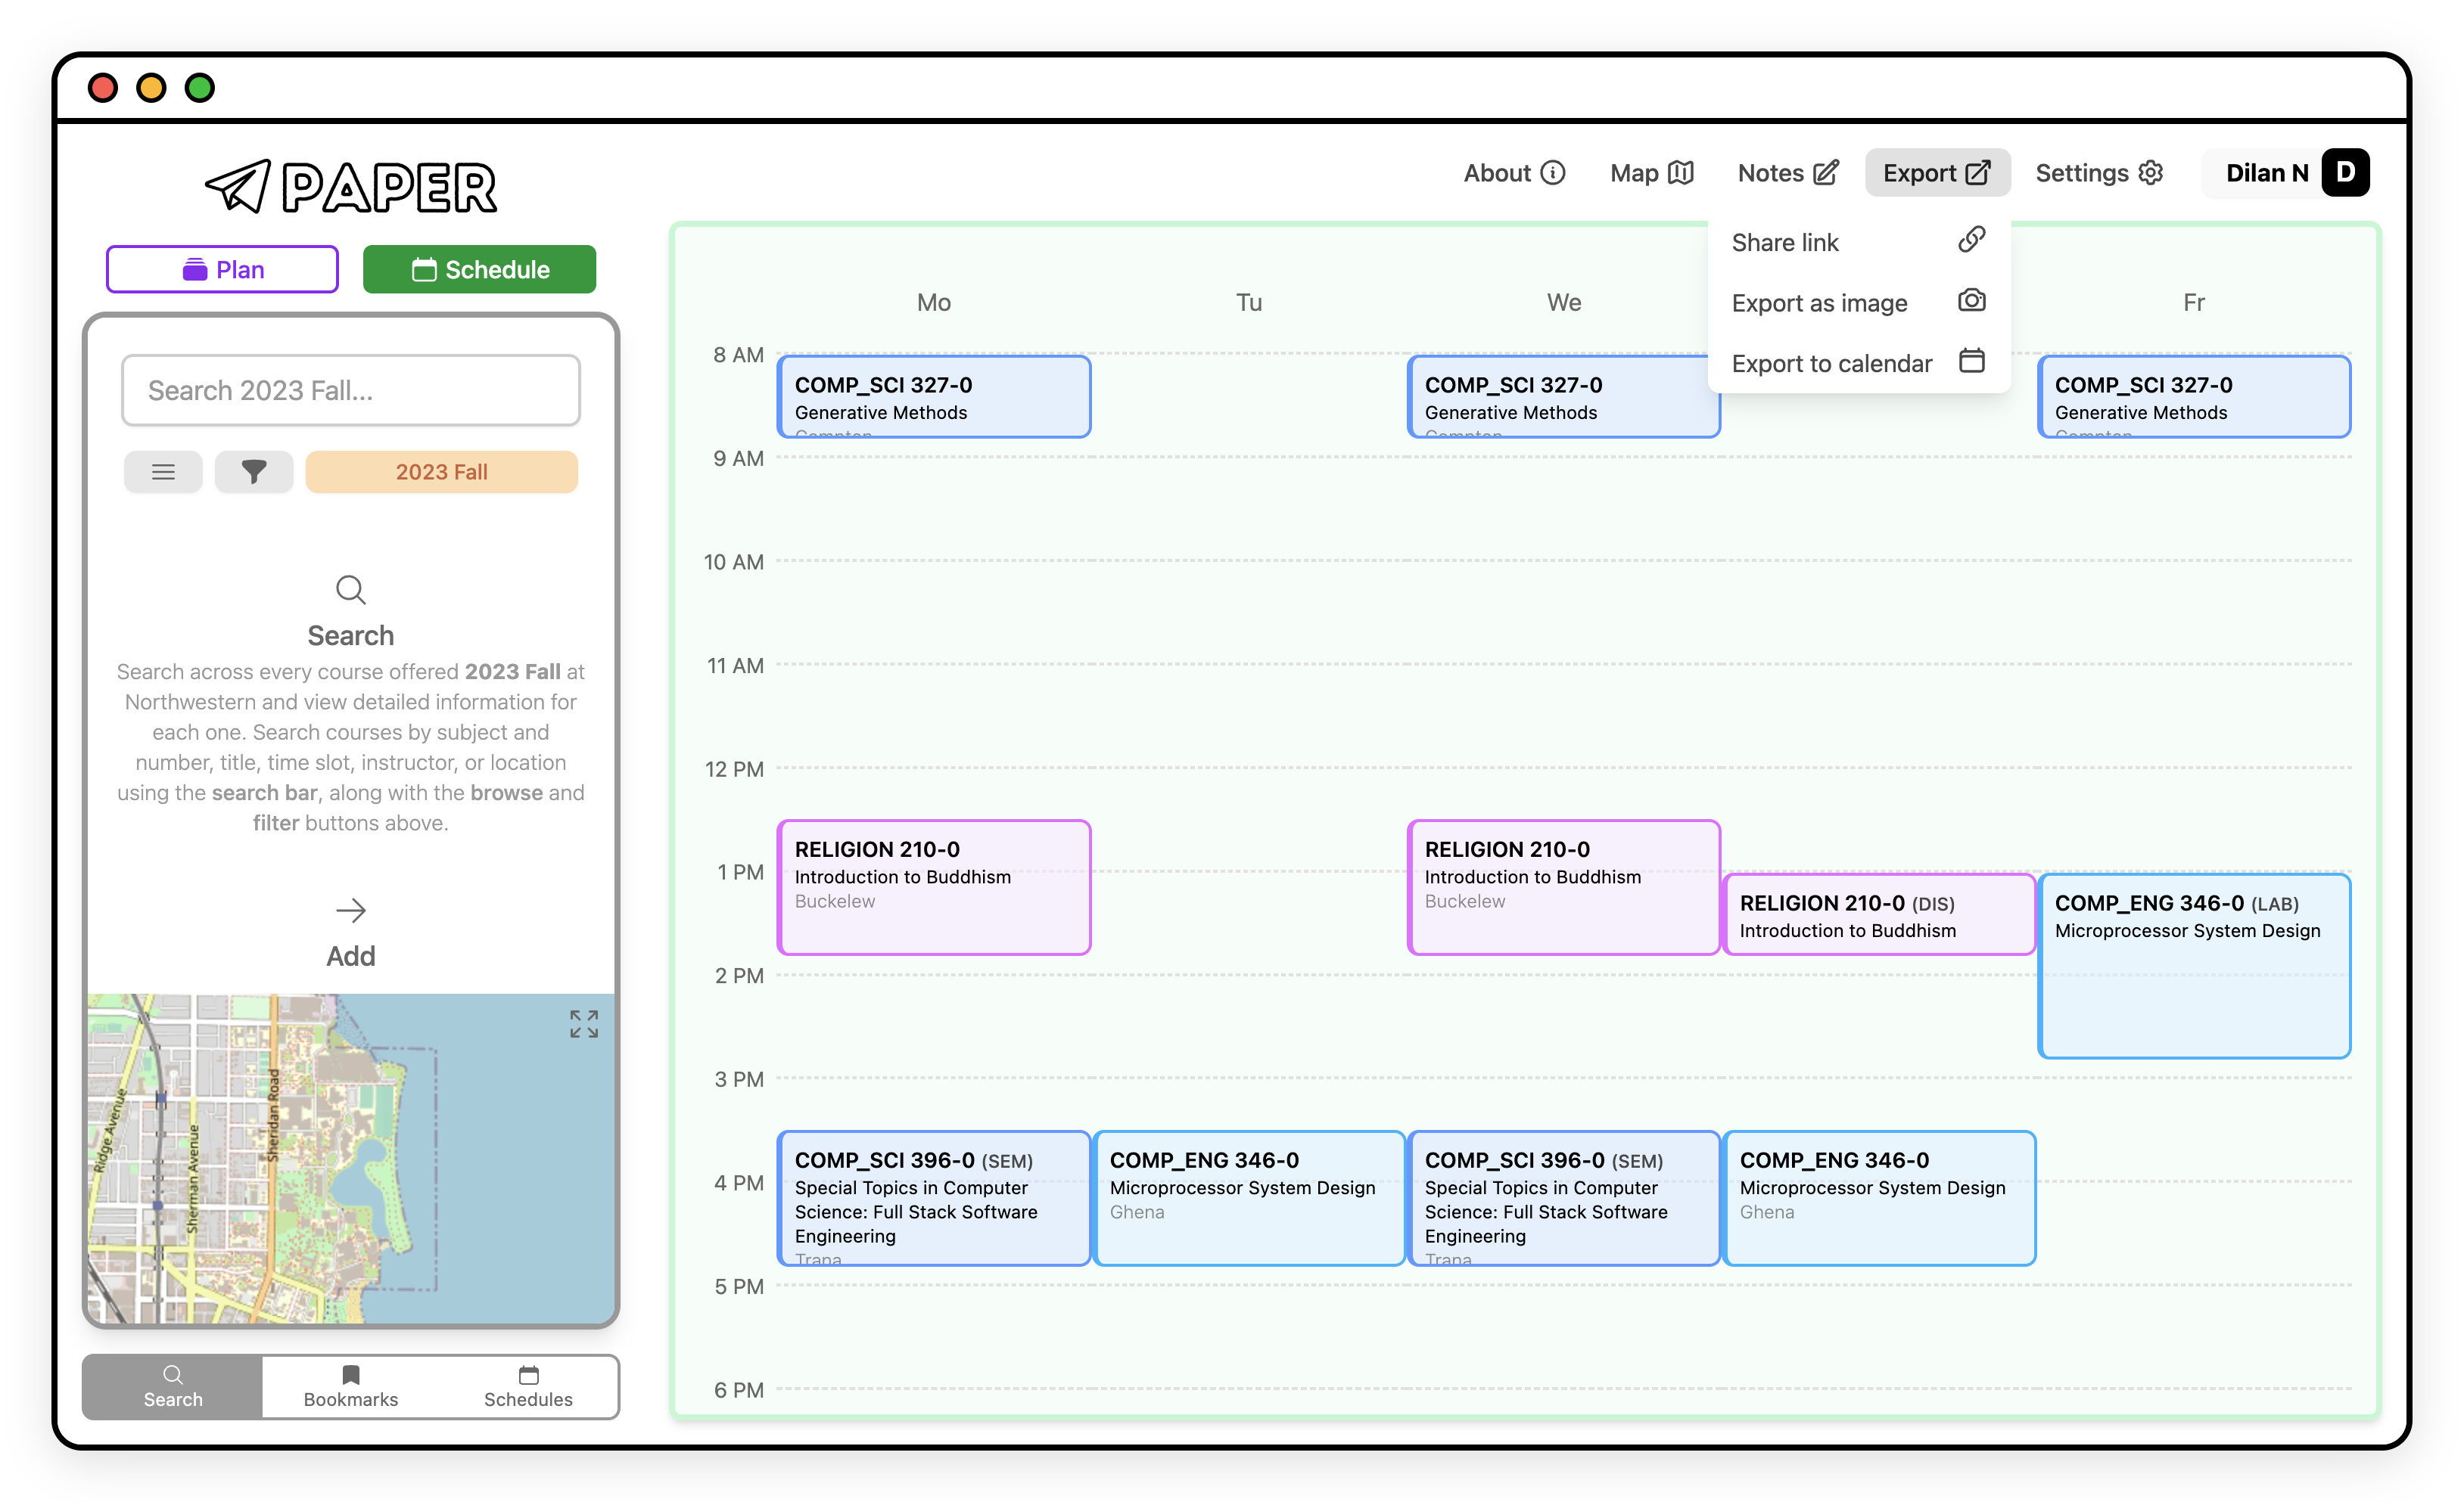Viewport: 2464px width, 1502px height.
Task: Open Monday COMP_SCI 396-0 (SEM) block
Action: pyautogui.click(x=934, y=1198)
